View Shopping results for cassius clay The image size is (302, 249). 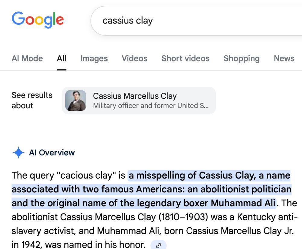tap(241, 58)
